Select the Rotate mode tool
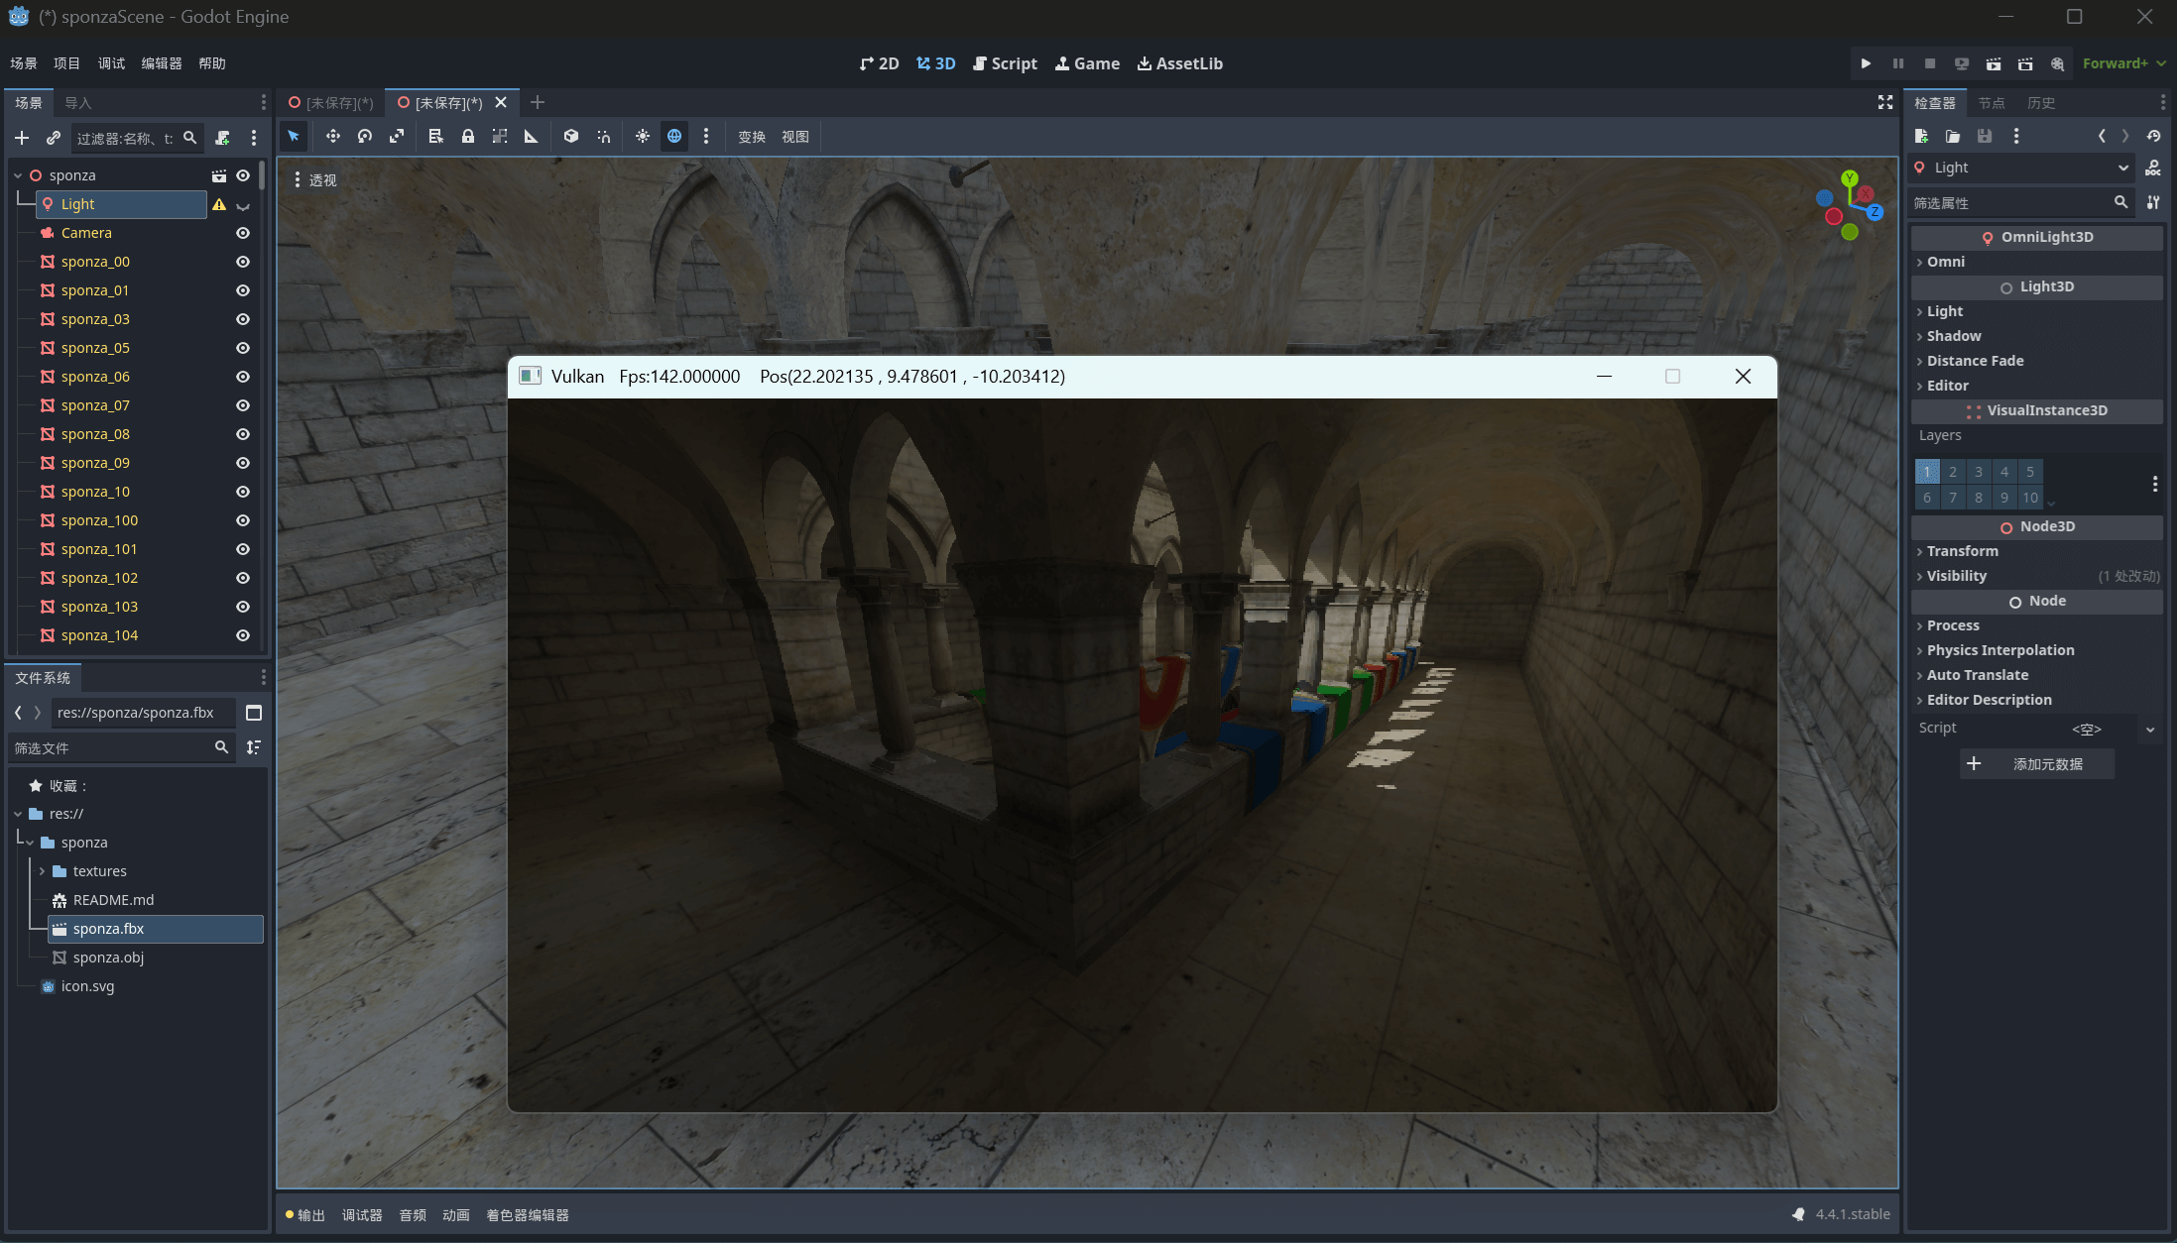Image resolution: width=2177 pixels, height=1243 pixels. tap(365, 137)
